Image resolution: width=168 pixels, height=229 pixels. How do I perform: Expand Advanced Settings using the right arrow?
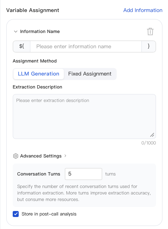(65, 156)
